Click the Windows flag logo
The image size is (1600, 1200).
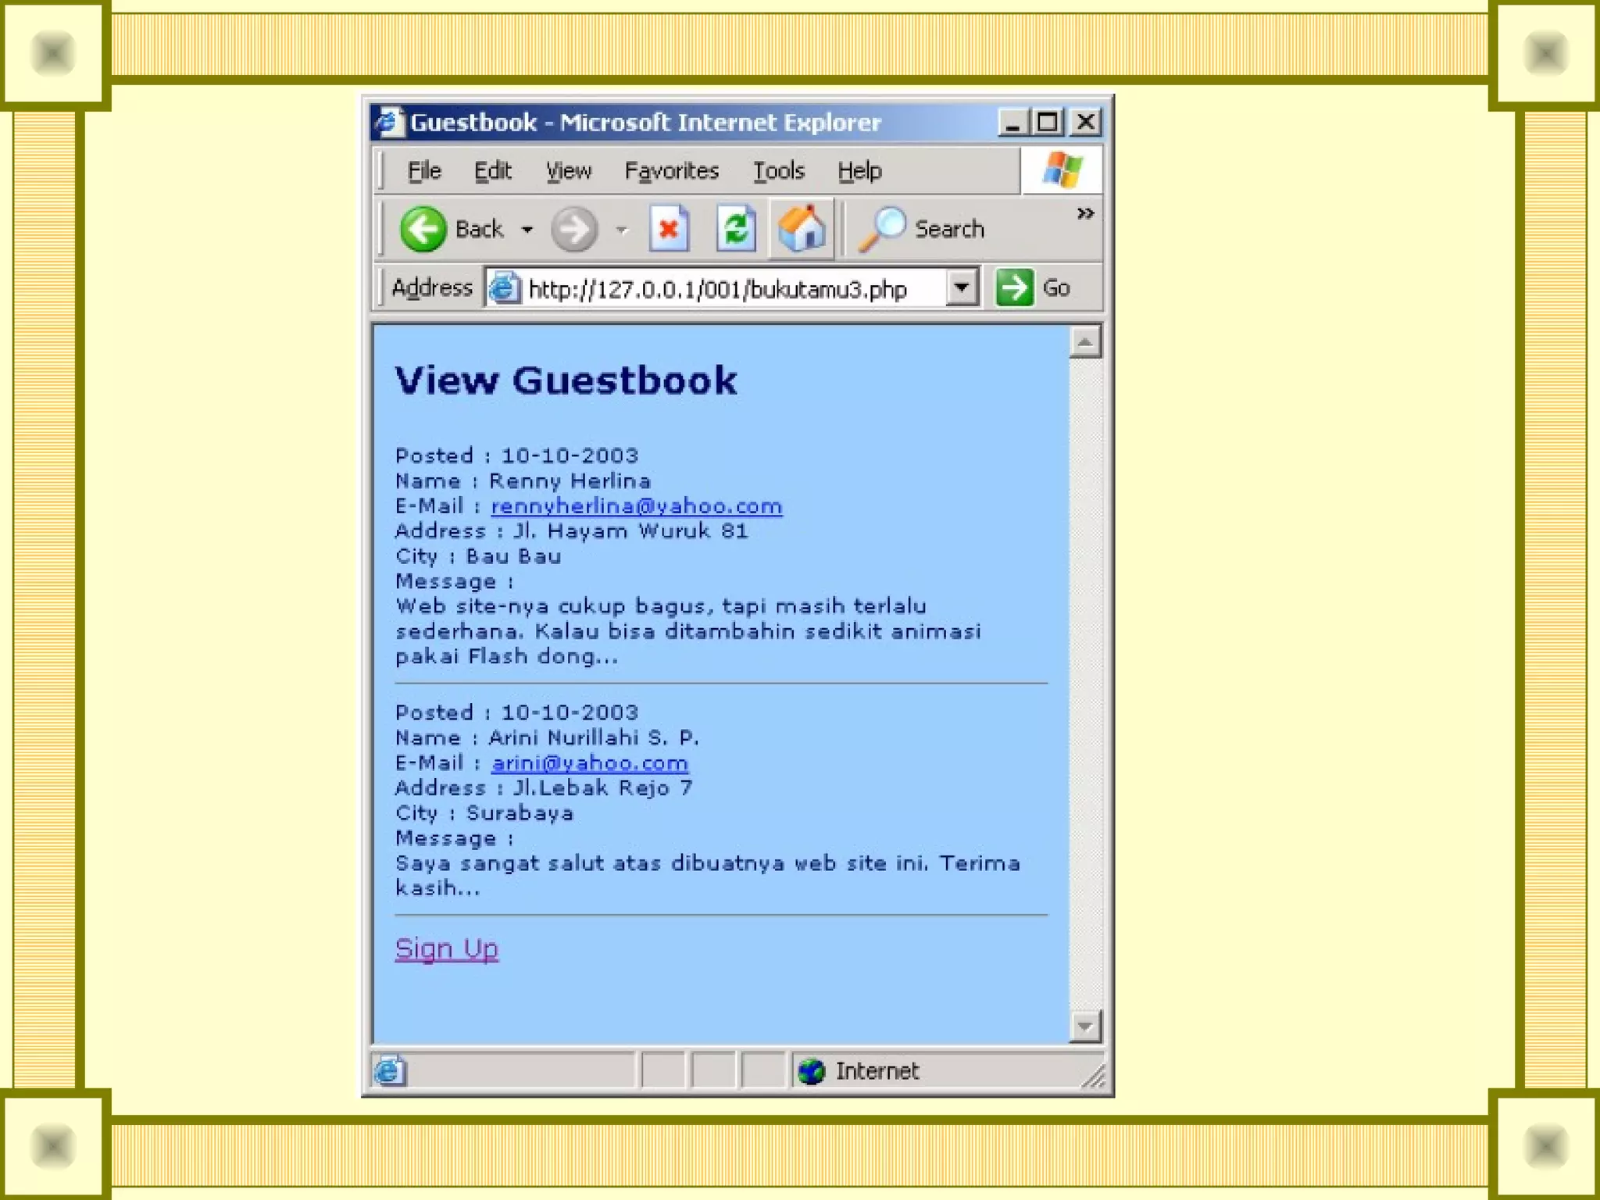pyautogui.click(x=1062, y=170)
